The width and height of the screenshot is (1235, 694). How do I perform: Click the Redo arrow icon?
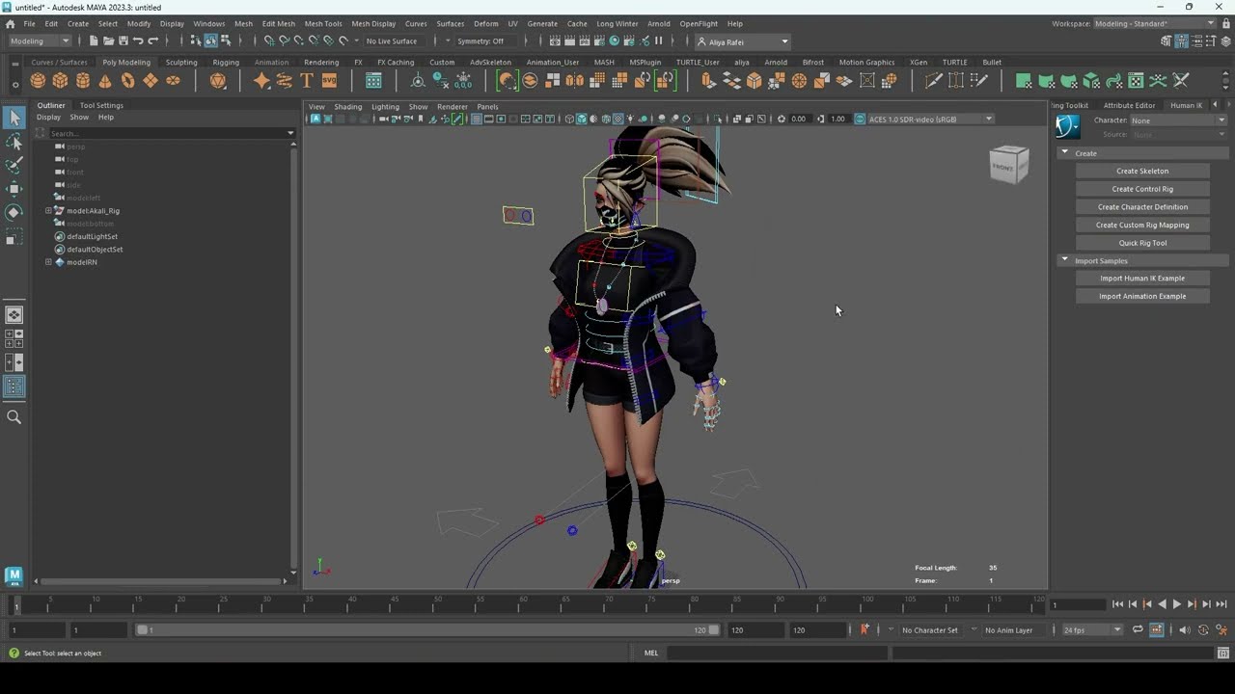pos(152,40)
